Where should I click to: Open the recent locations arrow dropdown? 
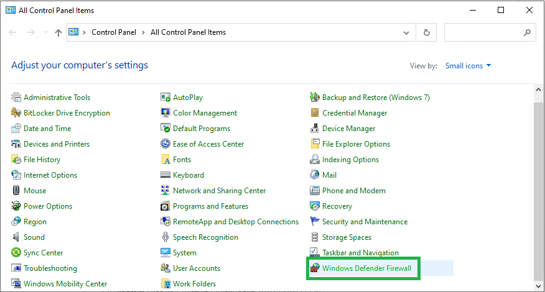tap(45, 32)
